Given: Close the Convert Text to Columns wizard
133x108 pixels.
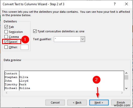Looking at the screenshot, I should (x=126, y=4).
